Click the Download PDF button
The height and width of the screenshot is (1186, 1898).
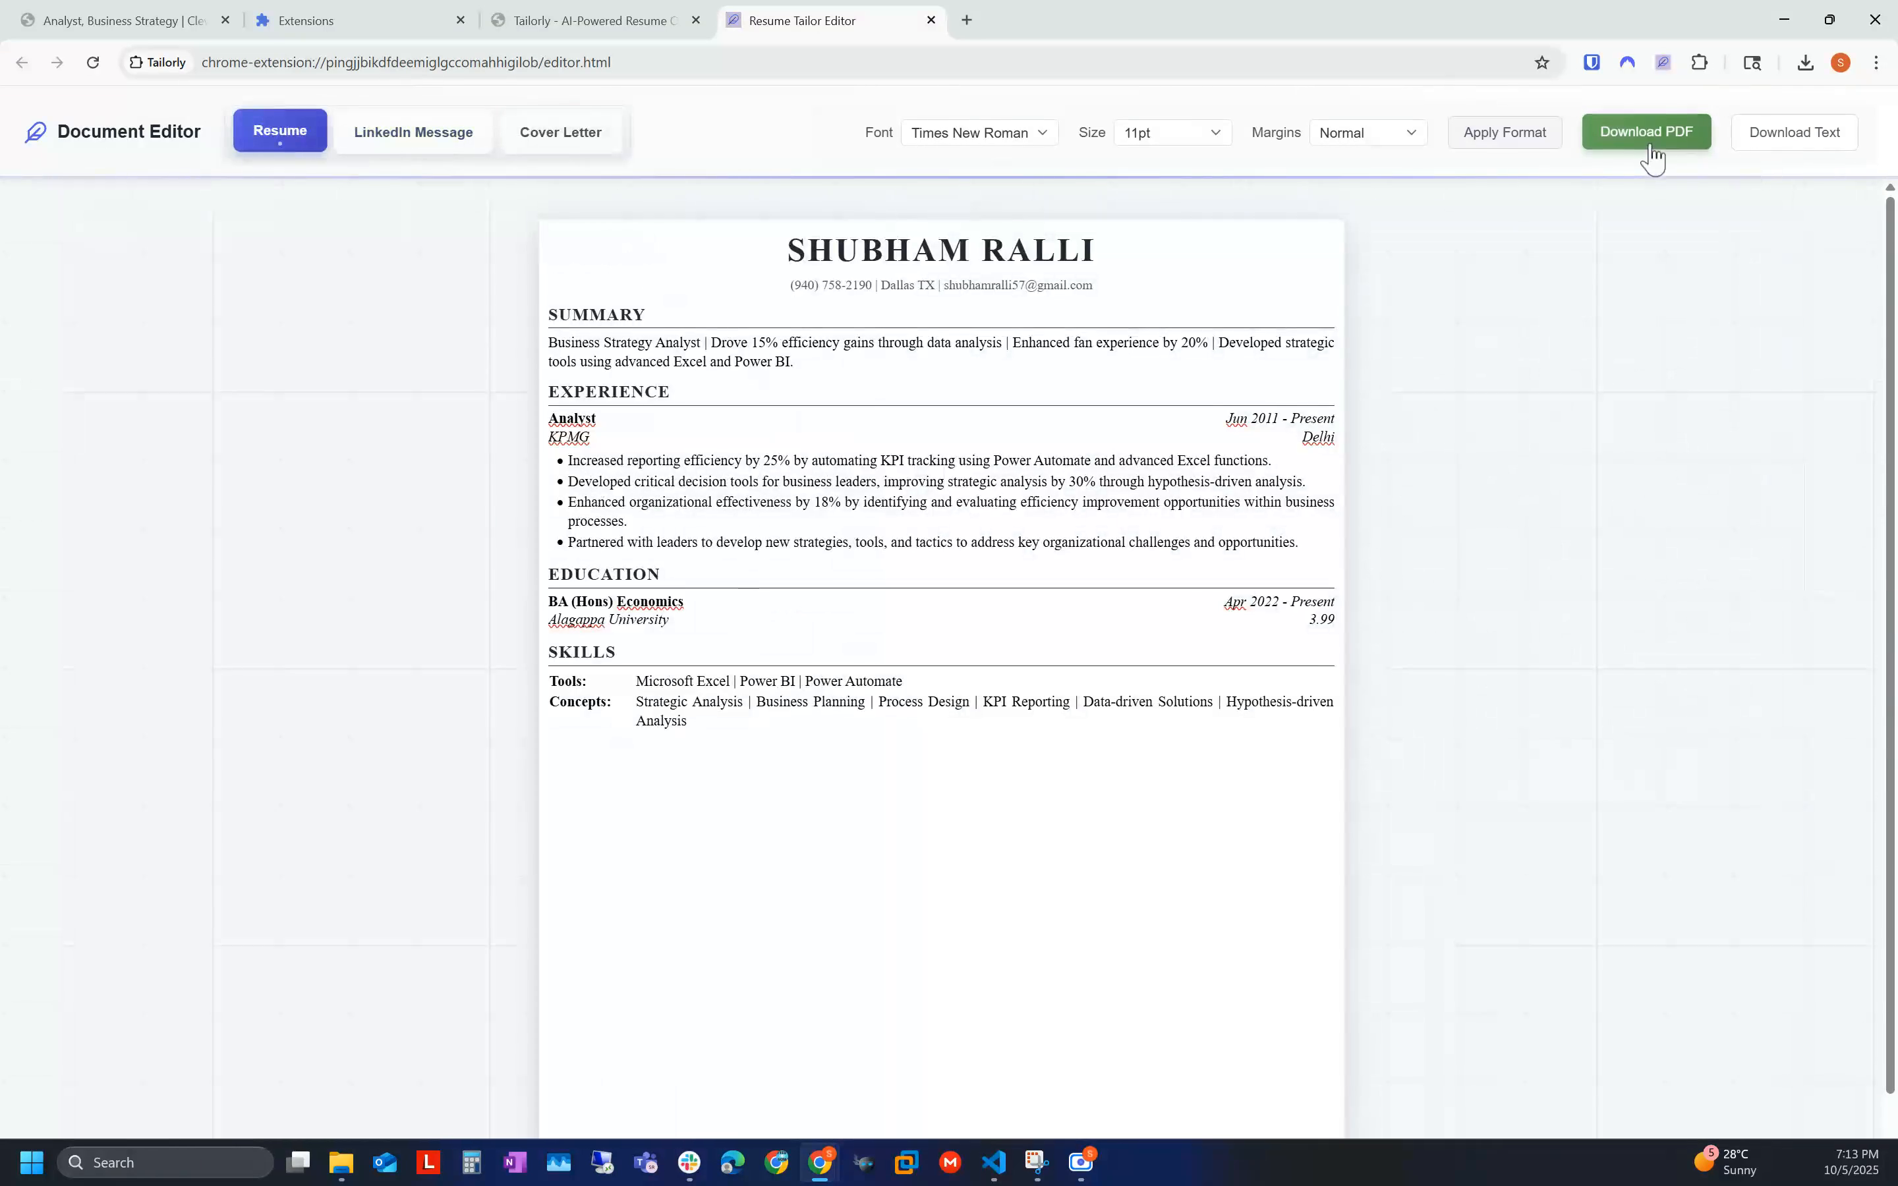[x=1646, y=131]
